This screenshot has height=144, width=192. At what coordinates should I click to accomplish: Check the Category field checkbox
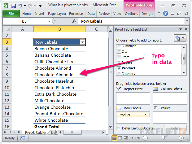pyautogui.click(x=119, y=74)
